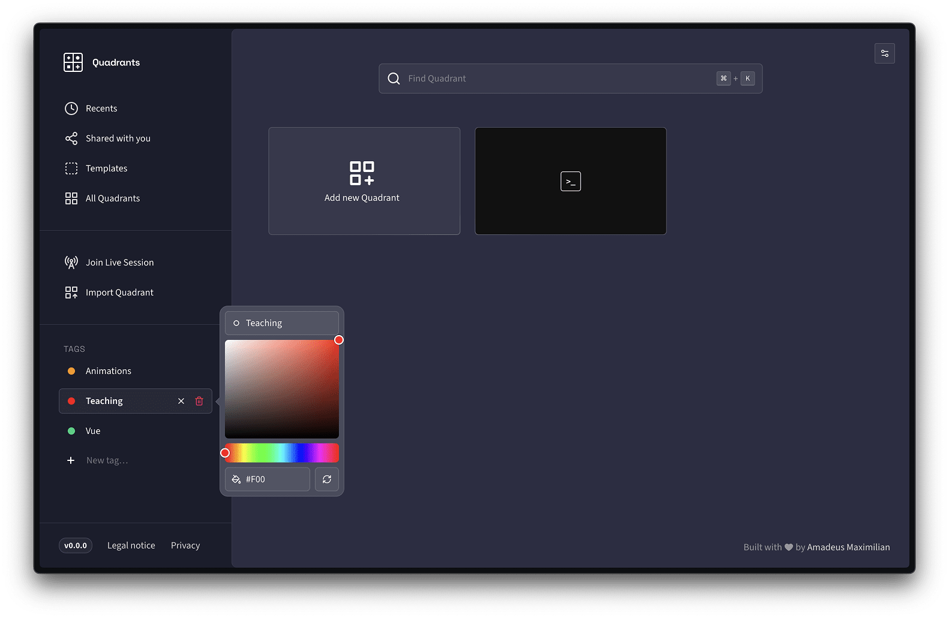The image size is (949, 618).
Task: Click the search magnifier icon
Action: click(394, 79)
